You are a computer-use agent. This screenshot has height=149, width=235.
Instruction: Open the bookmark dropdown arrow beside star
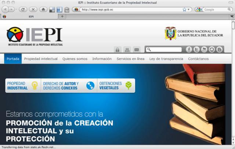(188, 10)
